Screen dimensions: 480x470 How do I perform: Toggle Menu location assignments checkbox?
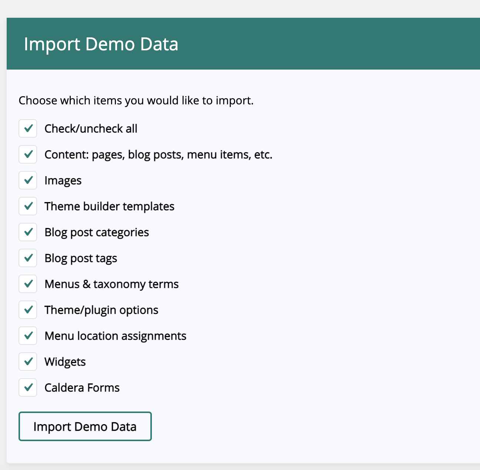point(28,336)
